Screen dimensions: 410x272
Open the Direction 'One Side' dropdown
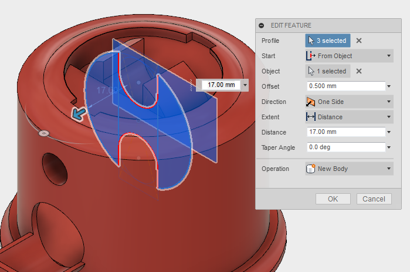click(349, 102)
